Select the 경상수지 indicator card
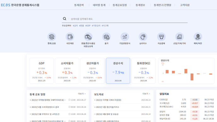Screen dimensions: 217x122 [x=118, y=71]
